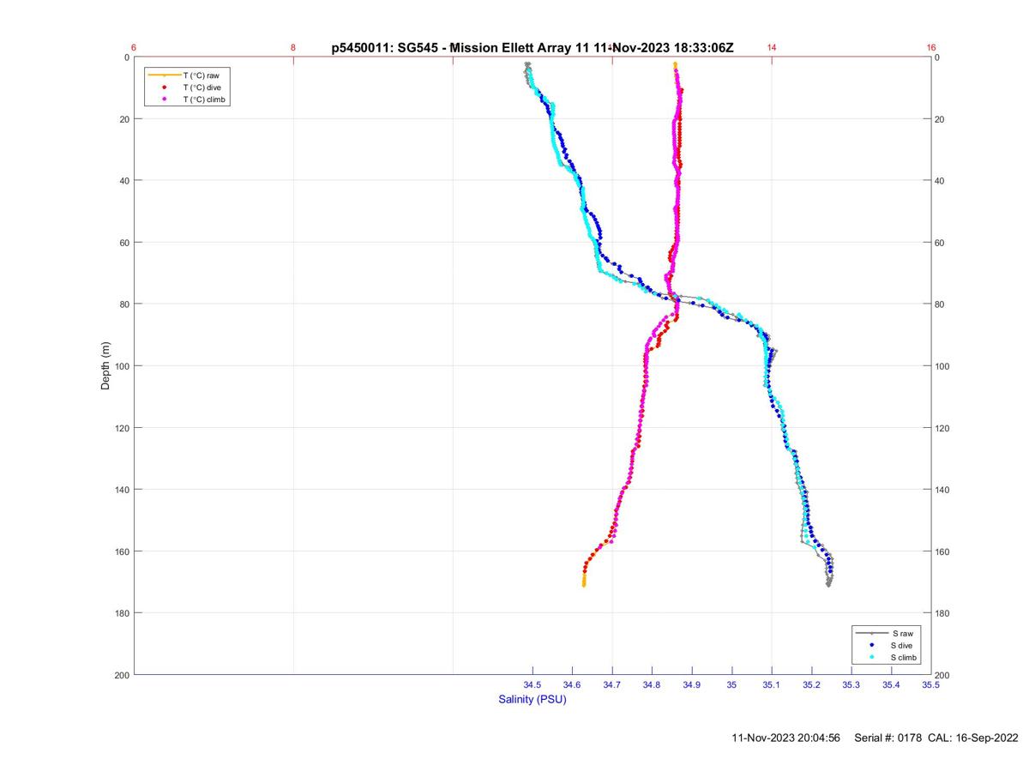Click the 'Depth (m)' axis label
Screen dimensions: 1029x759
tap(106, 365)
